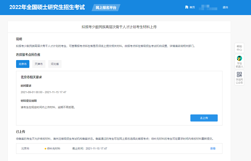Click the 去上传 upload button
251x161 pixels.
click(x=204, y=118)
